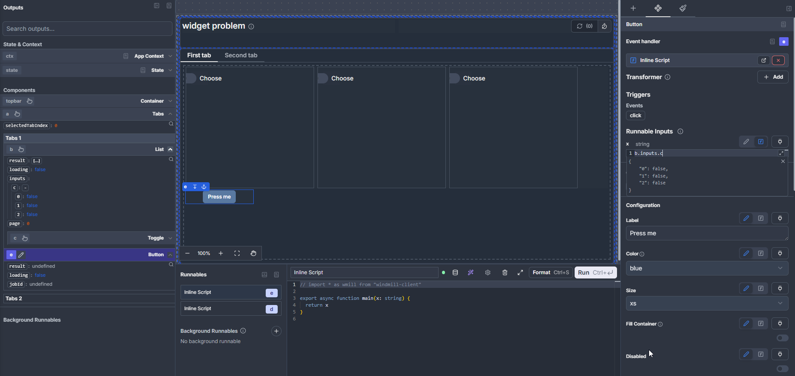The height and width of the screenshot is (376, 795).
Task: Edit the Label text field
Action: coord(707,233)
